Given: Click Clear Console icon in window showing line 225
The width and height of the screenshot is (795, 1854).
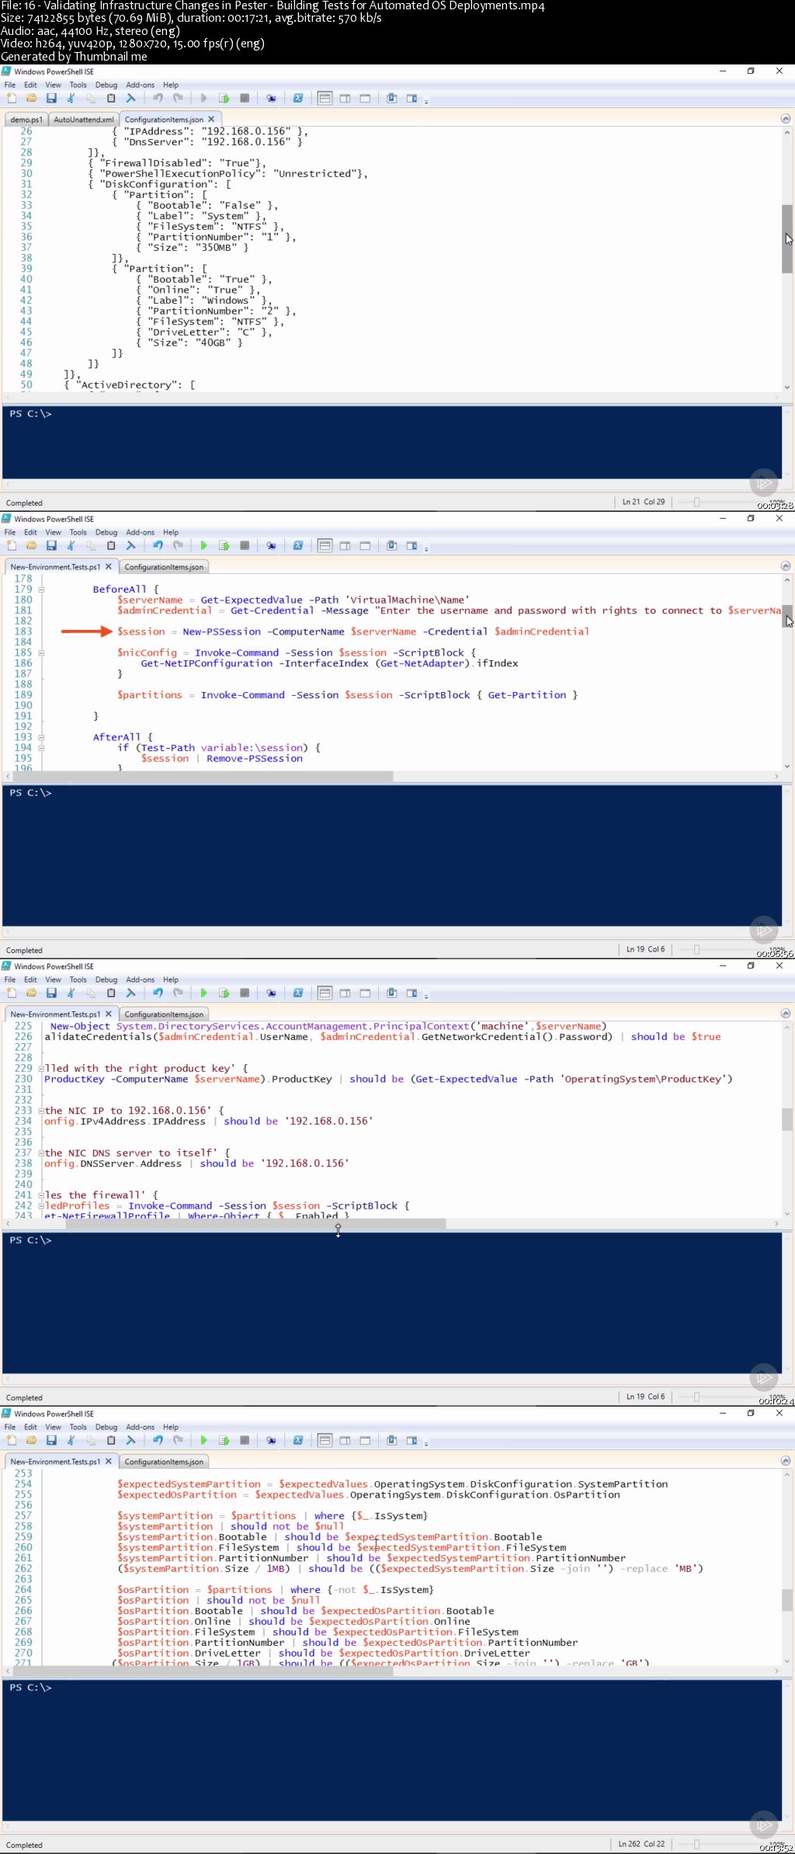Looking at the screenshot, I should (x=131, y=993).
